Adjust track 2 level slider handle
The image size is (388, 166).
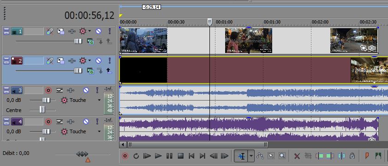point(78,71)
